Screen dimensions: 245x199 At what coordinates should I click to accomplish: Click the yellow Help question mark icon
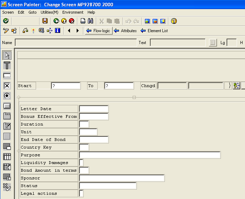[174, 21]
